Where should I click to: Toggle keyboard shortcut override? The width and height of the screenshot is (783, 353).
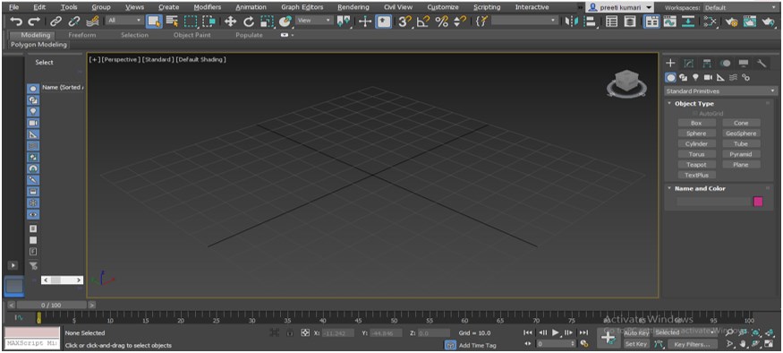pos(383,21)
